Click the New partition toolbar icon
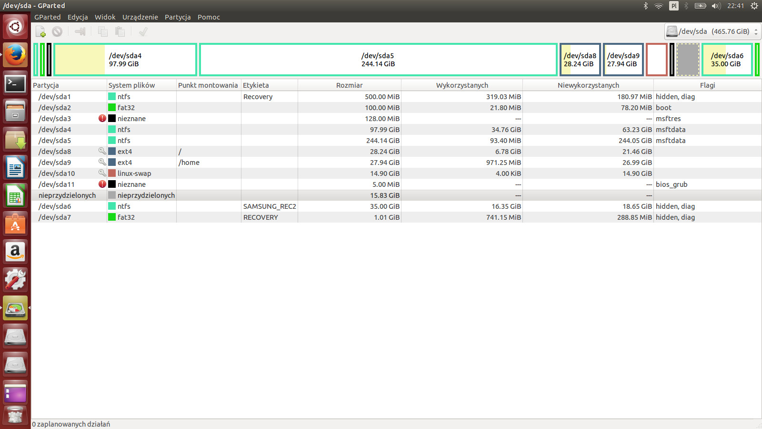The width and height of the screenshot is (762, 429). tap(40, 31)
